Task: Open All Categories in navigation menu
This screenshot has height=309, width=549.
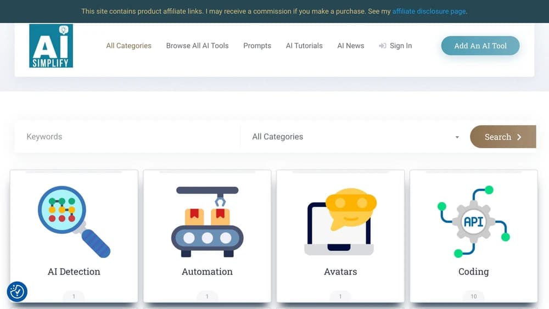Action: pos(129,46)
